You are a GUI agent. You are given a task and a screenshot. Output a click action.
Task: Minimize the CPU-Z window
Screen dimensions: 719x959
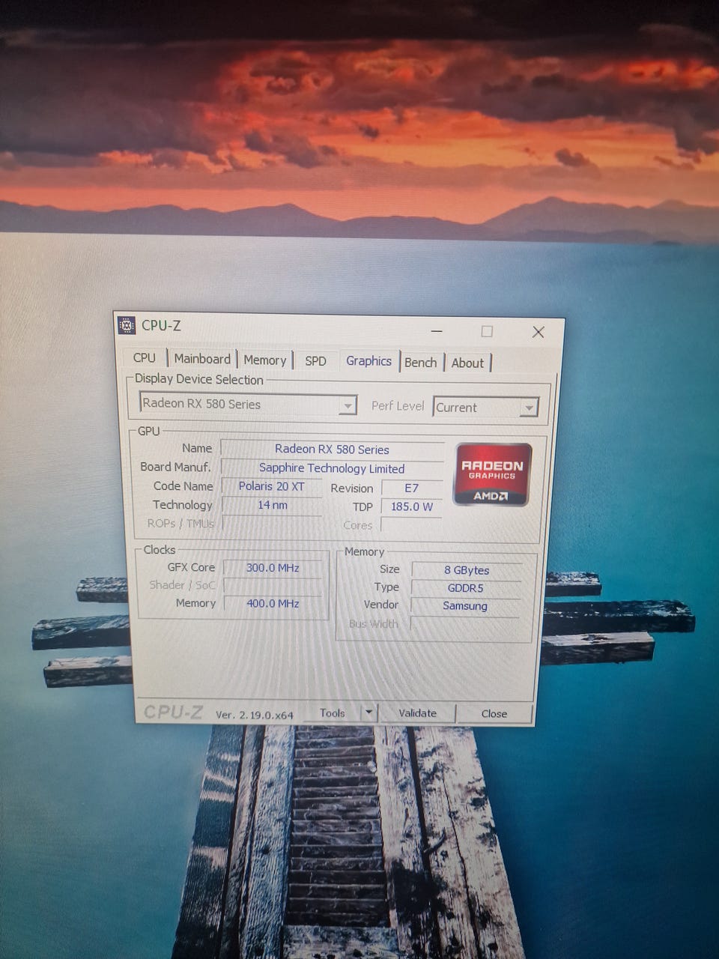coord(437,330)
